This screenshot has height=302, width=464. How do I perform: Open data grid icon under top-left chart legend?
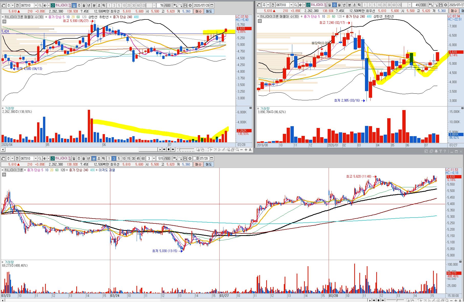coord(4,21)
